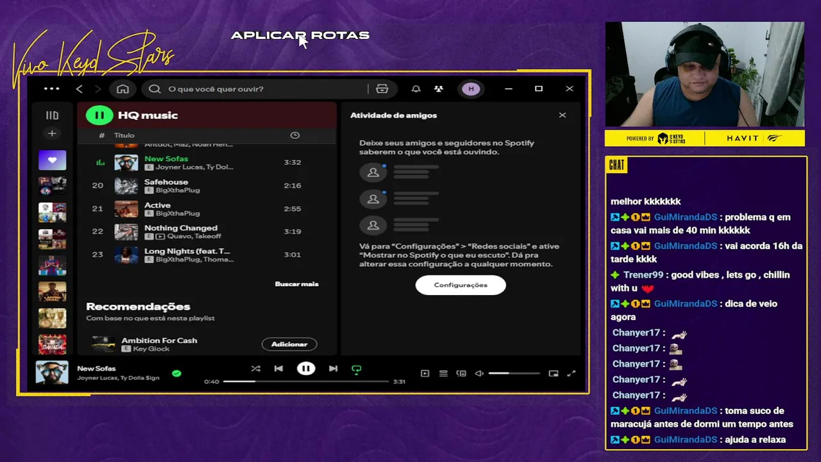Viewport: 821px width, 462px height.
Task: Open the H profile avatar menu
Action: point(471,89)
